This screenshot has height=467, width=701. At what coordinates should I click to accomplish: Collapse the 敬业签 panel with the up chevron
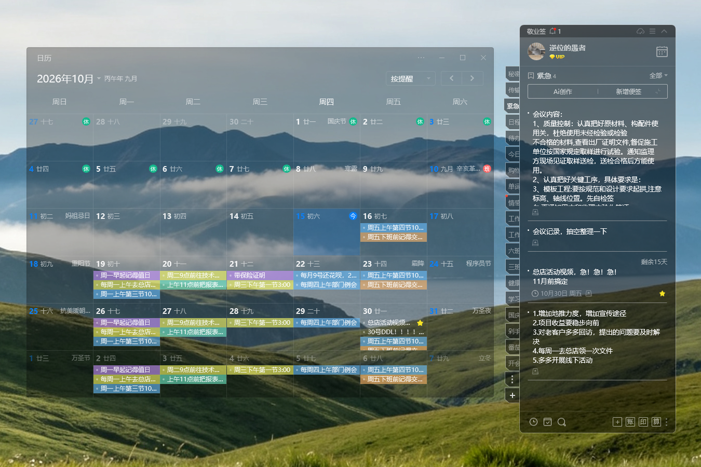(664, 31)
